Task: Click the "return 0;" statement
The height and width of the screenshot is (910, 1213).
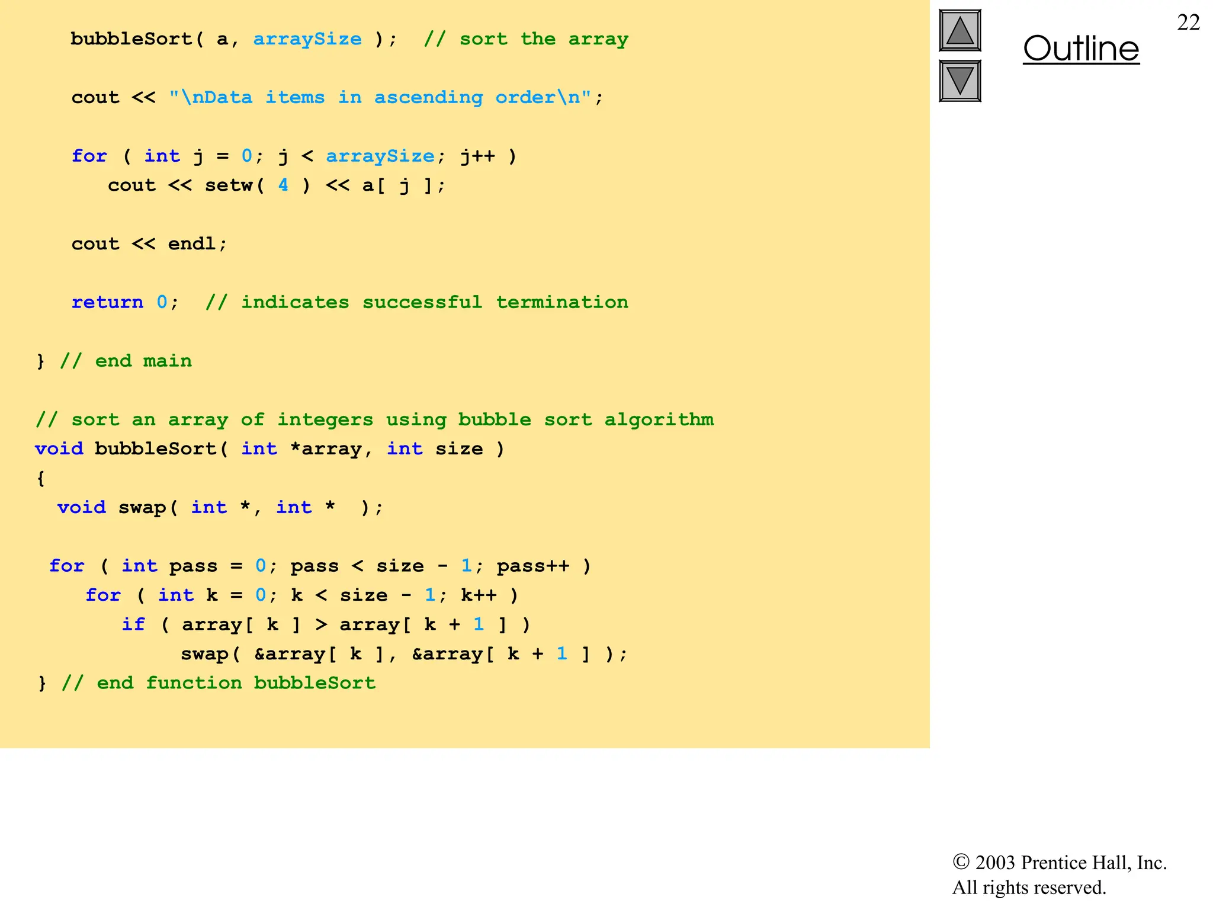Action: point(125,302)
